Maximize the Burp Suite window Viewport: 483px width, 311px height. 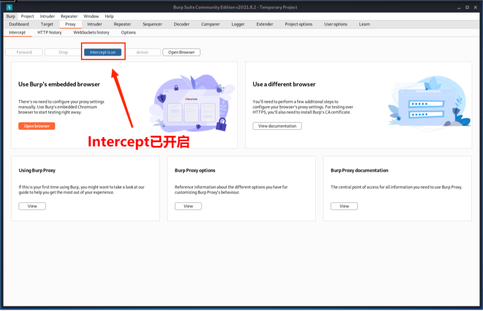coord(467,8)
